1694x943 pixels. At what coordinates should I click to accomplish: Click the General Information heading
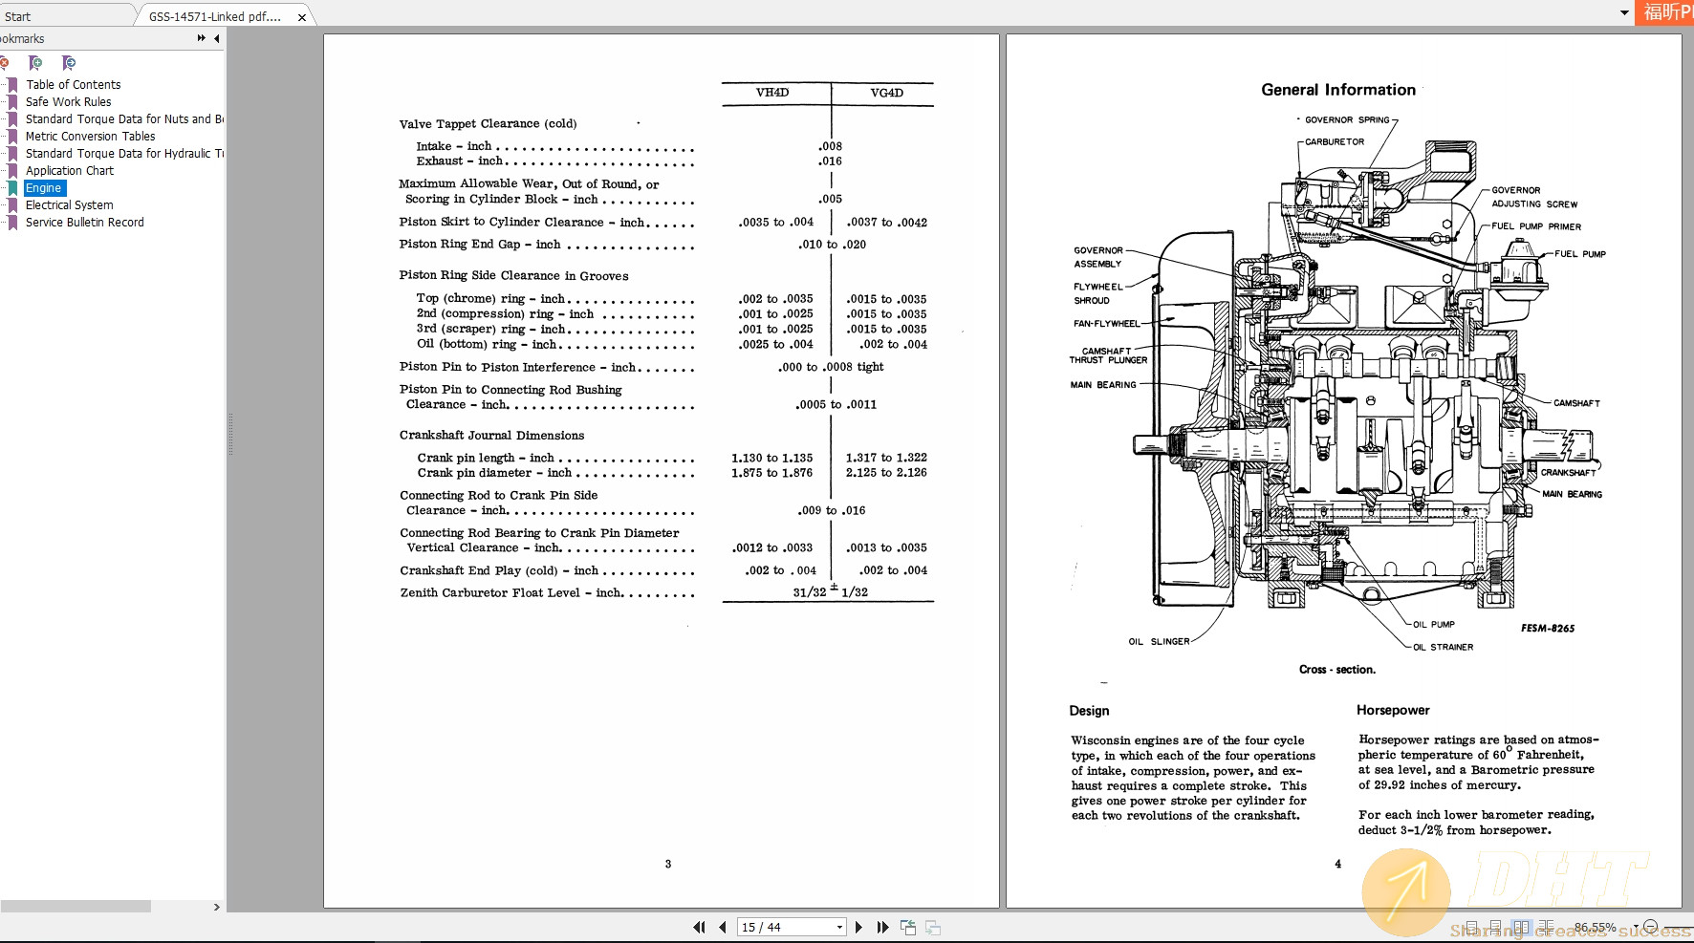click(x=1338, y=90)
